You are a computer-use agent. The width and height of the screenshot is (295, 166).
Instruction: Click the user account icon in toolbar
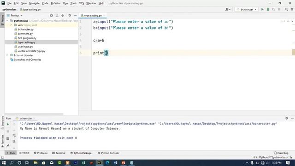pos(228,9)
